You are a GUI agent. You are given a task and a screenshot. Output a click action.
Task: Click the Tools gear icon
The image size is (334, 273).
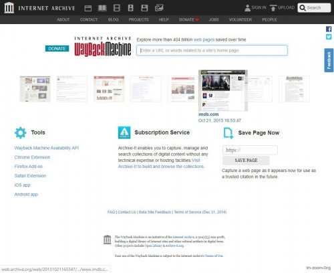click(21, 132)
